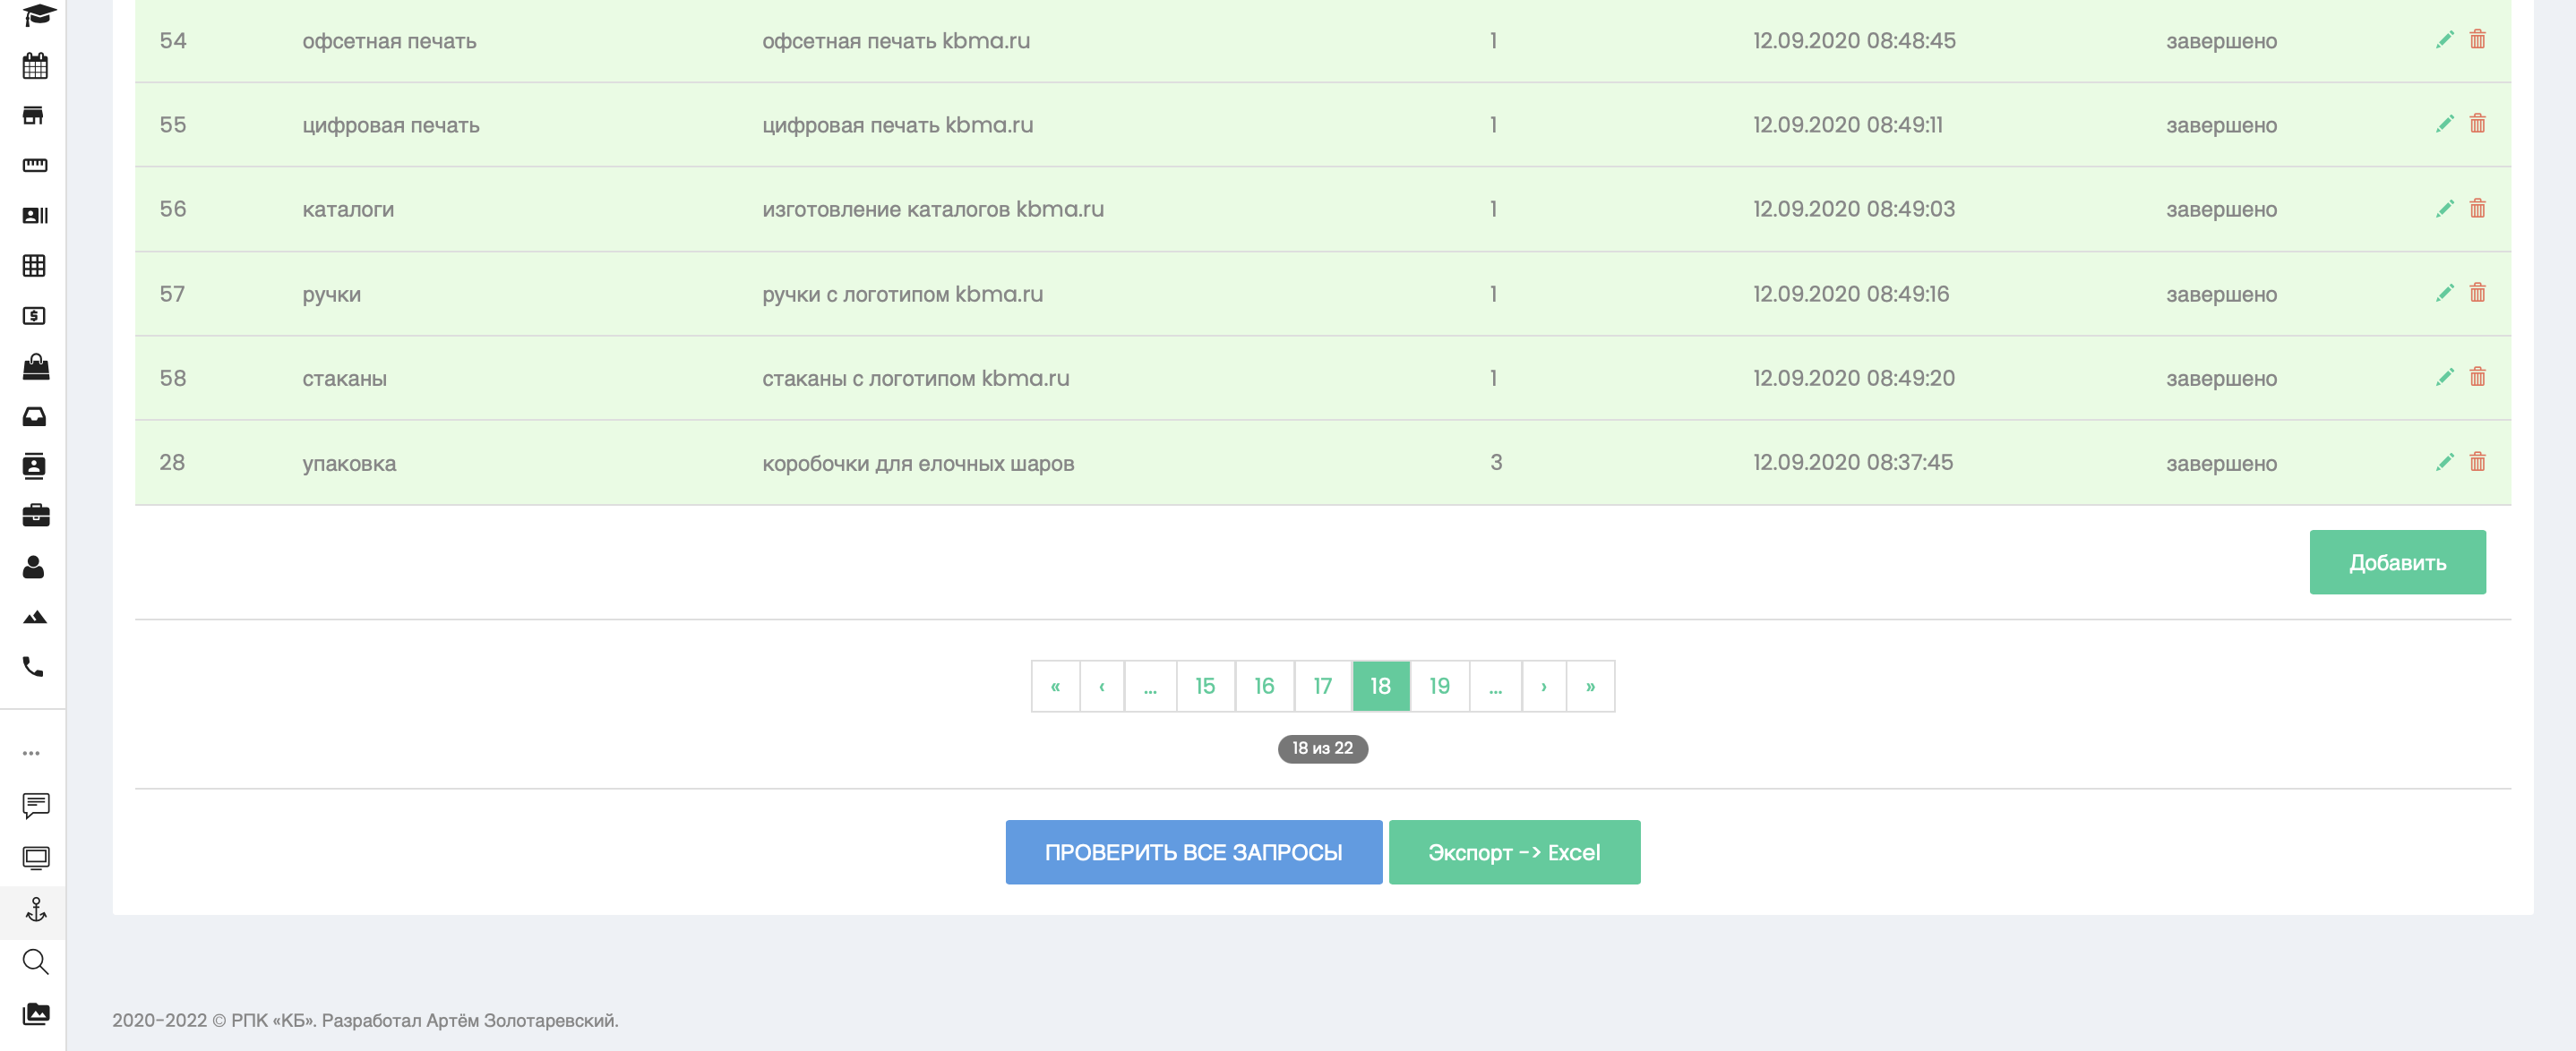Viewport: 2576px width, 1051px height.
Task: Delete row 56 каталоги
Action: click(2477, 208)
